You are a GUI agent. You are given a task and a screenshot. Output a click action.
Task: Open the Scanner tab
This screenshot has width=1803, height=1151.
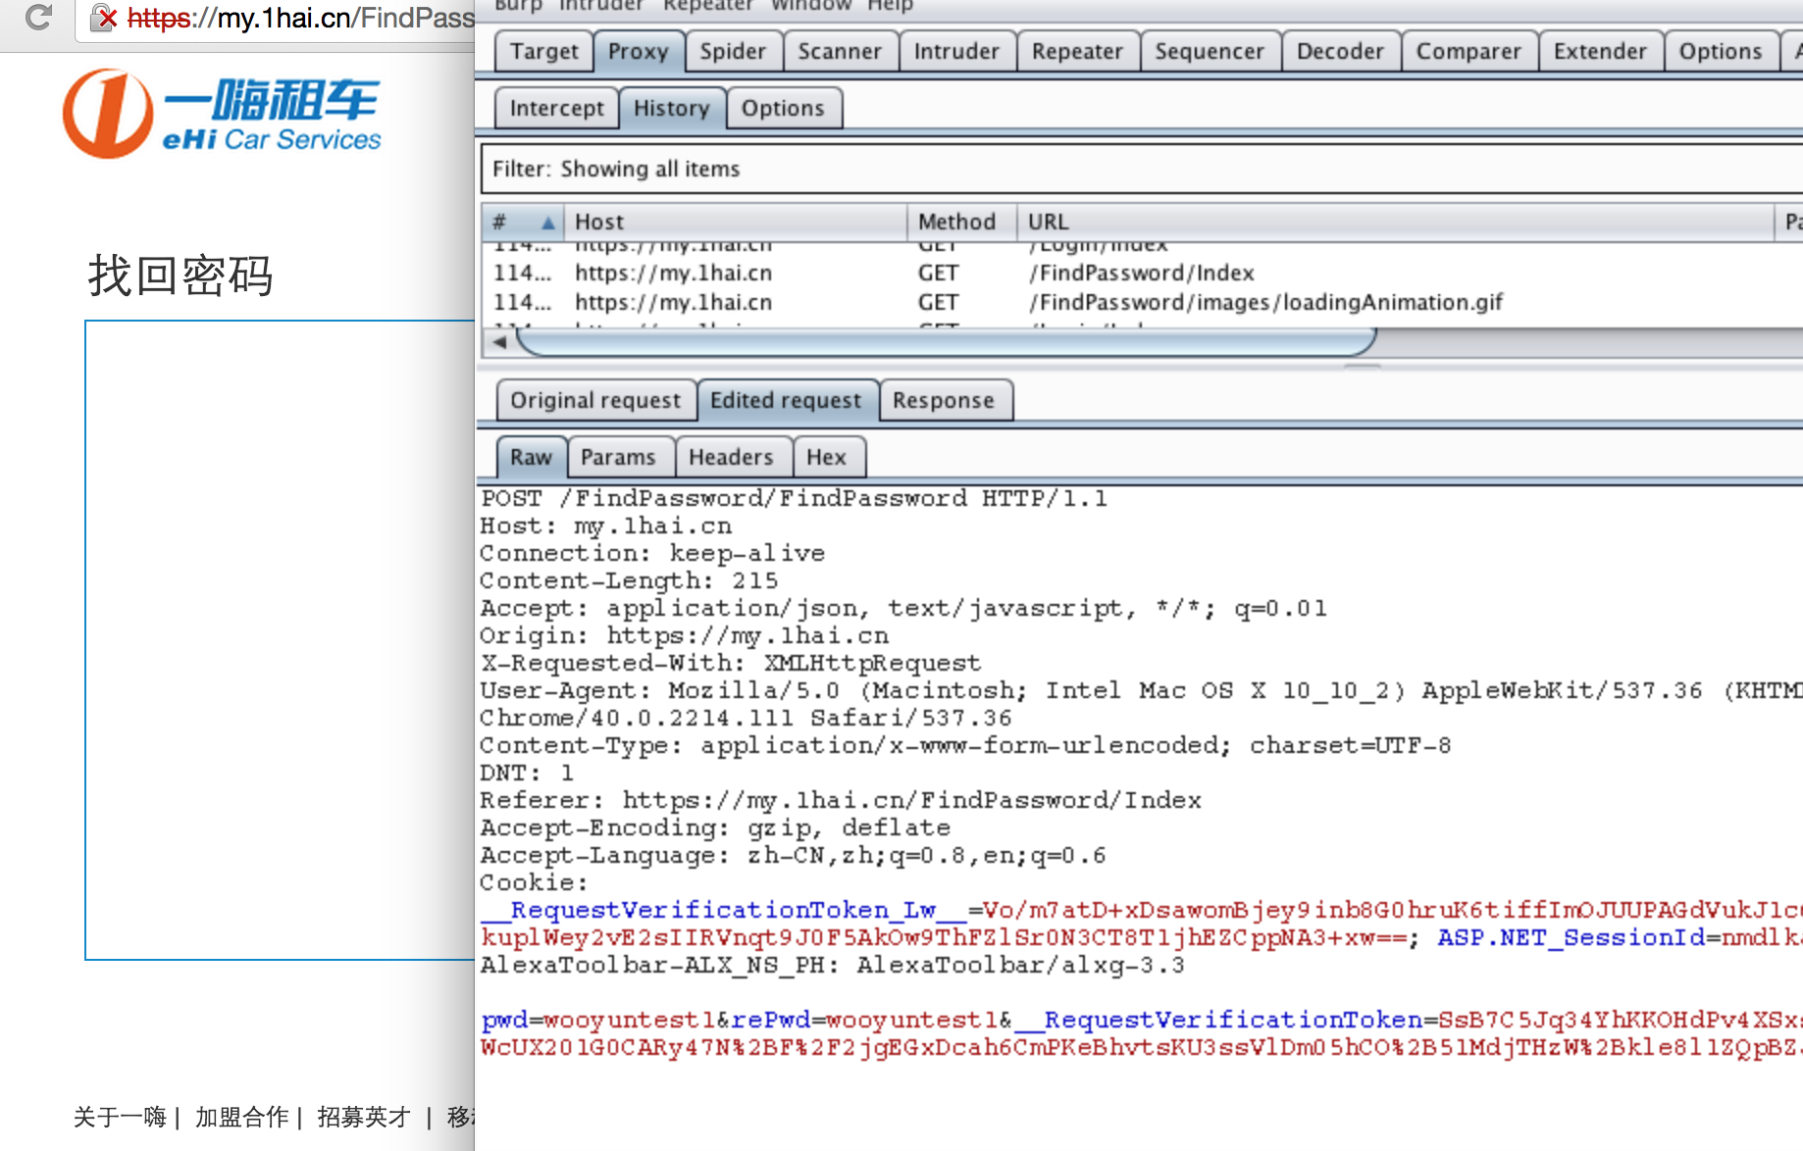840,51
